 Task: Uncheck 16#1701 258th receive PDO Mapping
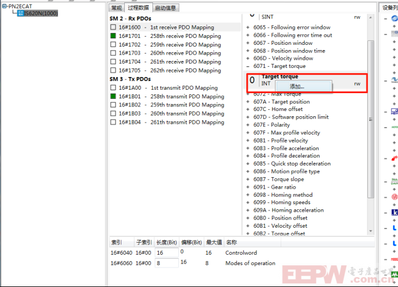[113, 36]
